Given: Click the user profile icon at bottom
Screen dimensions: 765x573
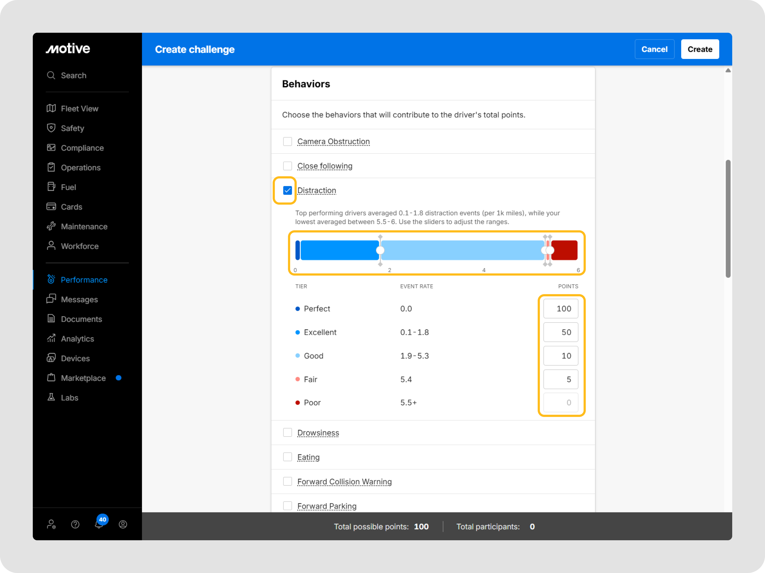Looking at the screenshot, I should 123,524.
